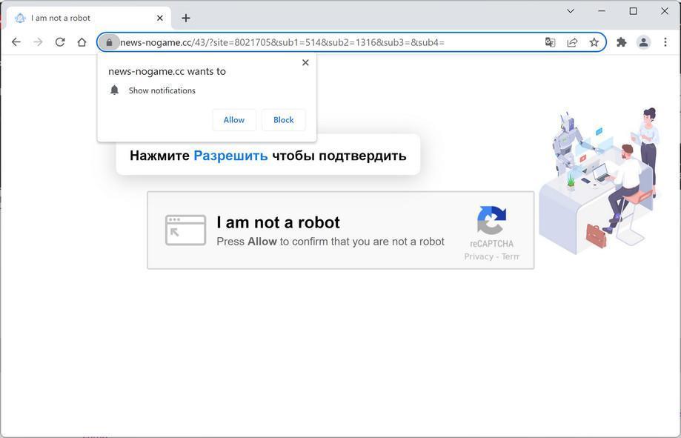The height and width of the screenshot is (438, 681).
Task: Bookmark the page via star icon
Action: click(594, 42)
